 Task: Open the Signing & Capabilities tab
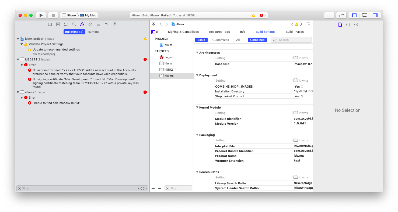pos(183,32)
